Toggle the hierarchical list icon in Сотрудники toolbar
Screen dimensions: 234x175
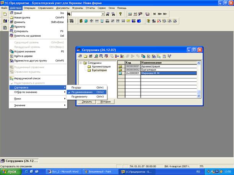[159, 56]
